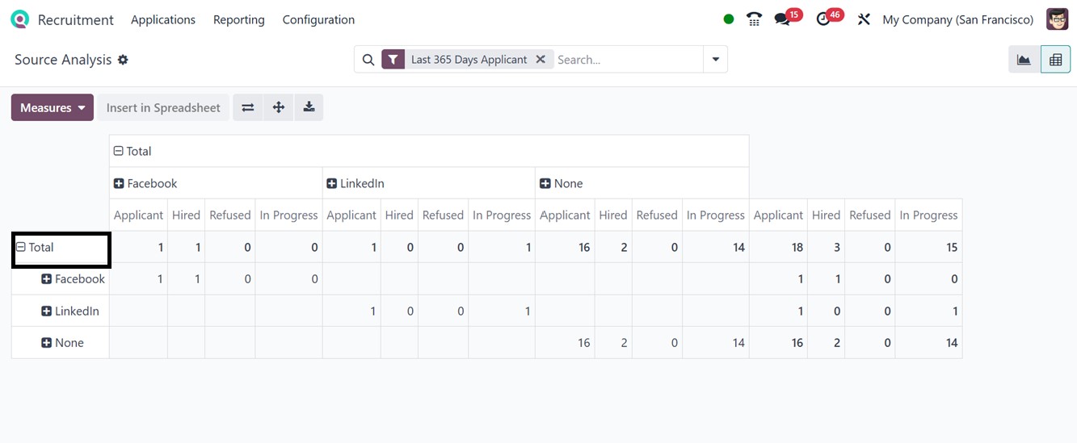
Task: Open the chat messages icon
Action: (781, 19)
